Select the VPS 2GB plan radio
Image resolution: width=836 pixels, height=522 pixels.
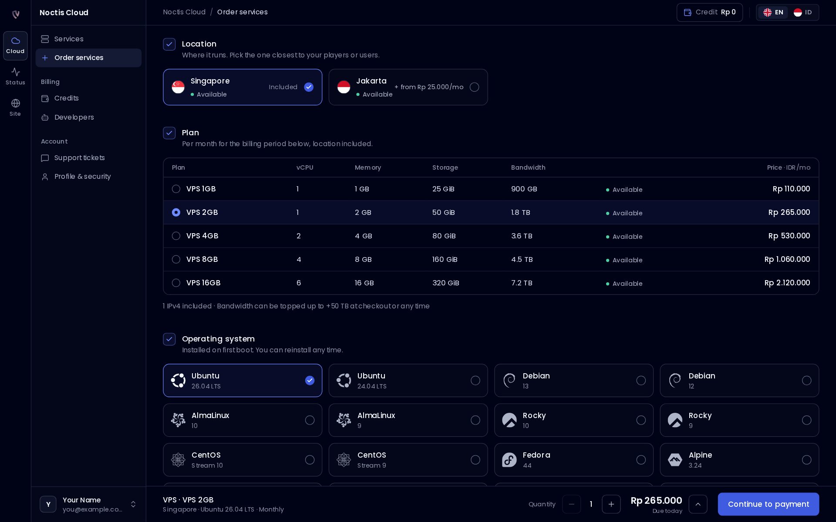point(176,212)
